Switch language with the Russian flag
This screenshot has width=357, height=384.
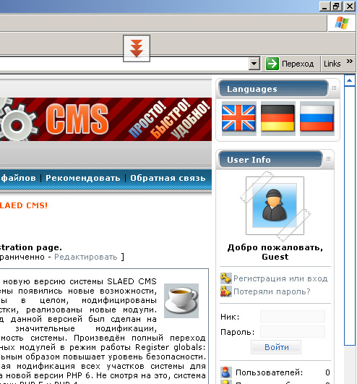click(317, 119)
